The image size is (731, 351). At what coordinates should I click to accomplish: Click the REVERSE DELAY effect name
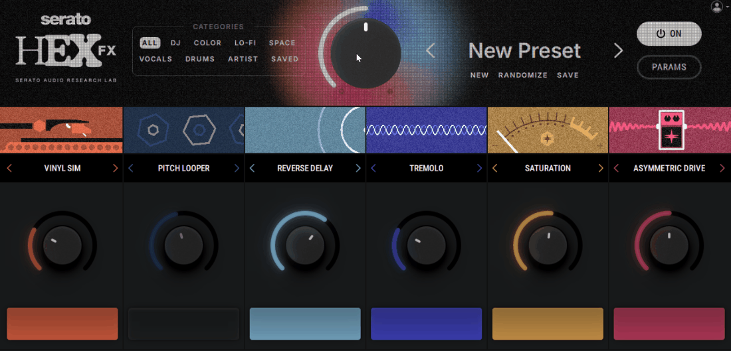click(x=305, y=168)
